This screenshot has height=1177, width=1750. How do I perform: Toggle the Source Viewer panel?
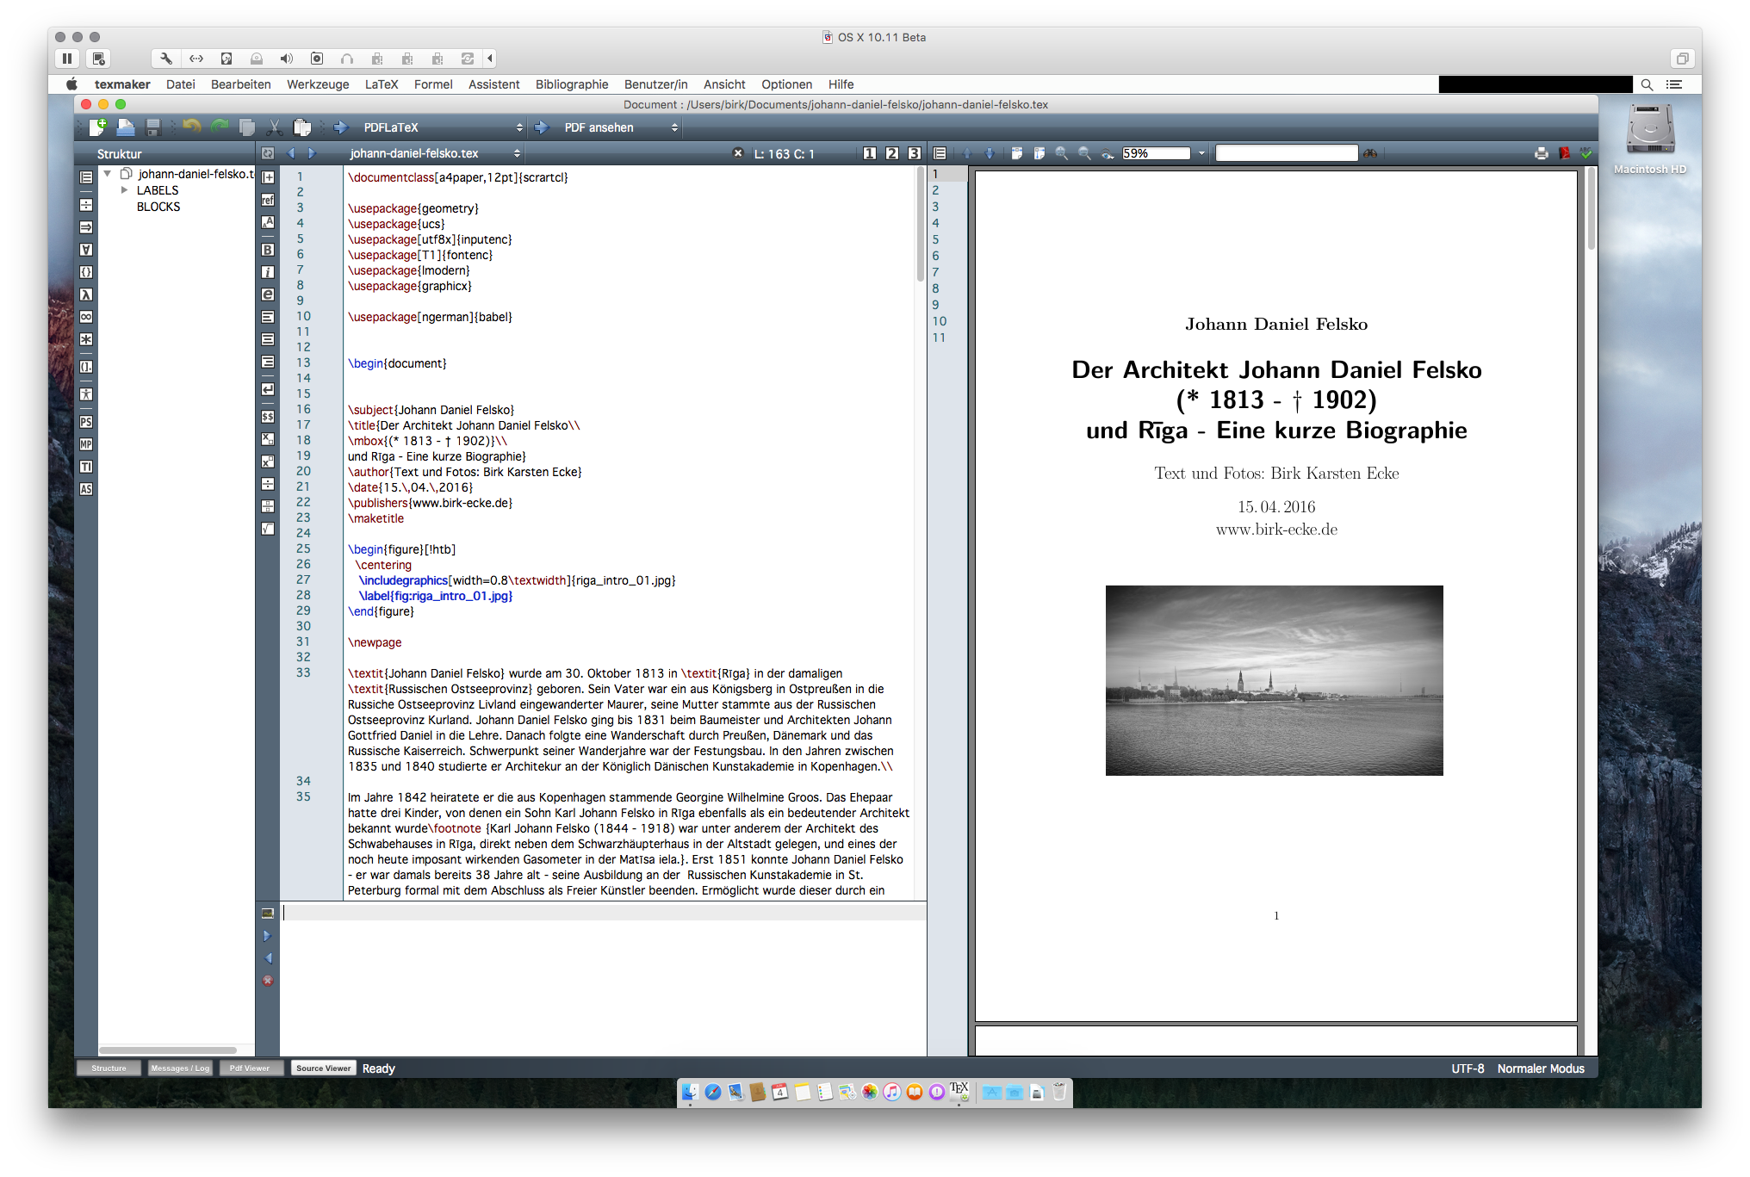323,1069
